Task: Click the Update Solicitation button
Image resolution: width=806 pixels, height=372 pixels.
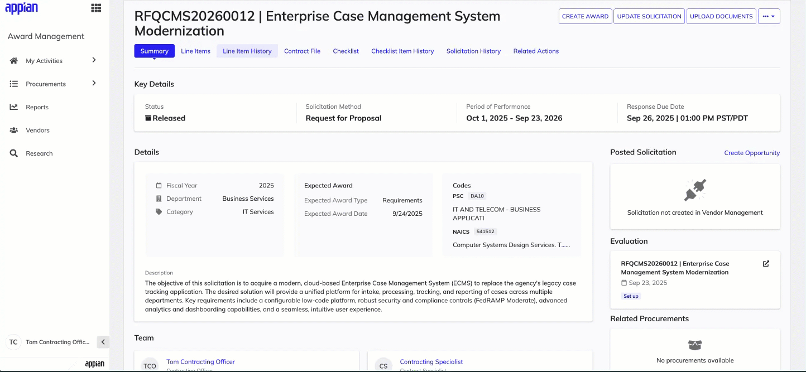Action: tap(649, 16)
